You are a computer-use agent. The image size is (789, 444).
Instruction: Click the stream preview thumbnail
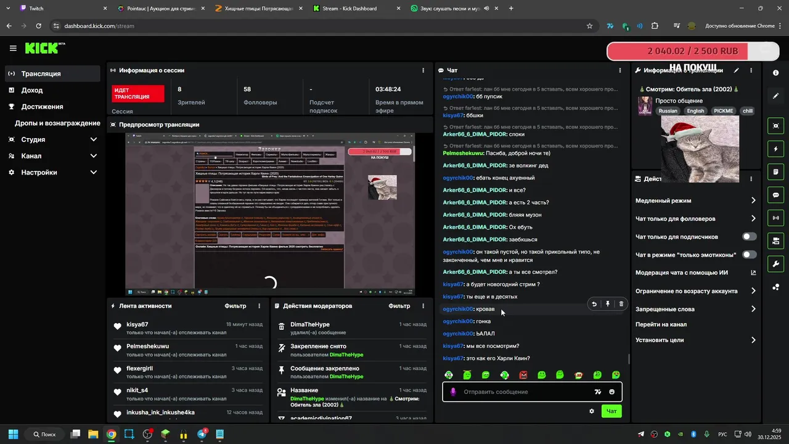pos(270,214)
